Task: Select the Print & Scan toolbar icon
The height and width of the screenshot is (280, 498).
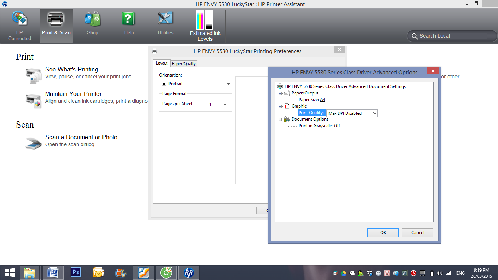Action: (56, 26)
